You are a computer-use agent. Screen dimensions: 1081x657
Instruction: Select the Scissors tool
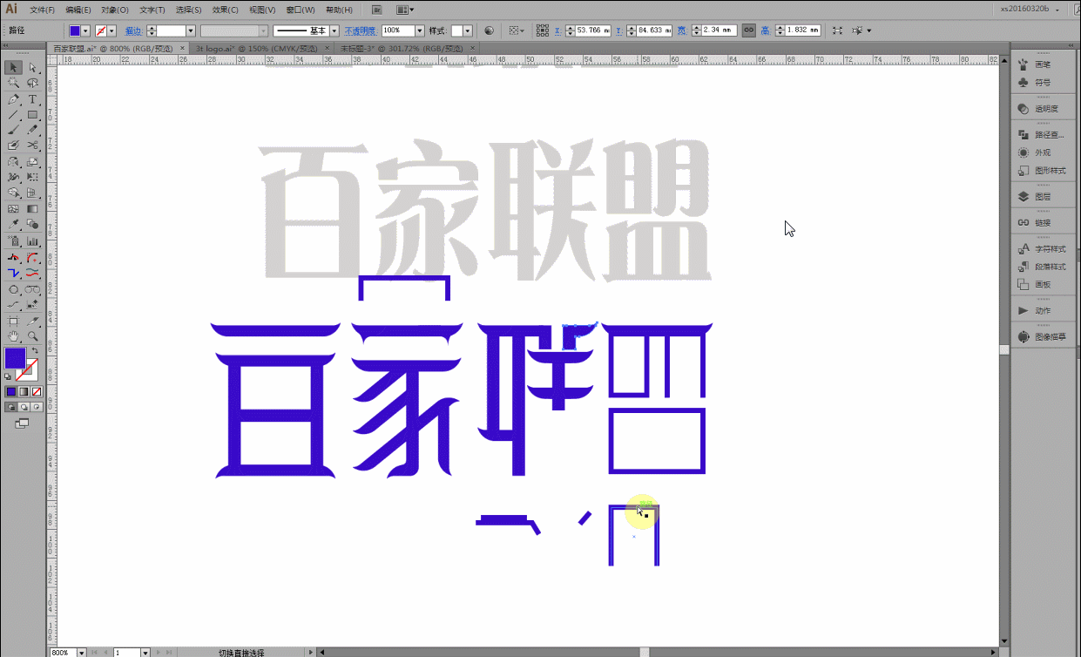(33, 146)
